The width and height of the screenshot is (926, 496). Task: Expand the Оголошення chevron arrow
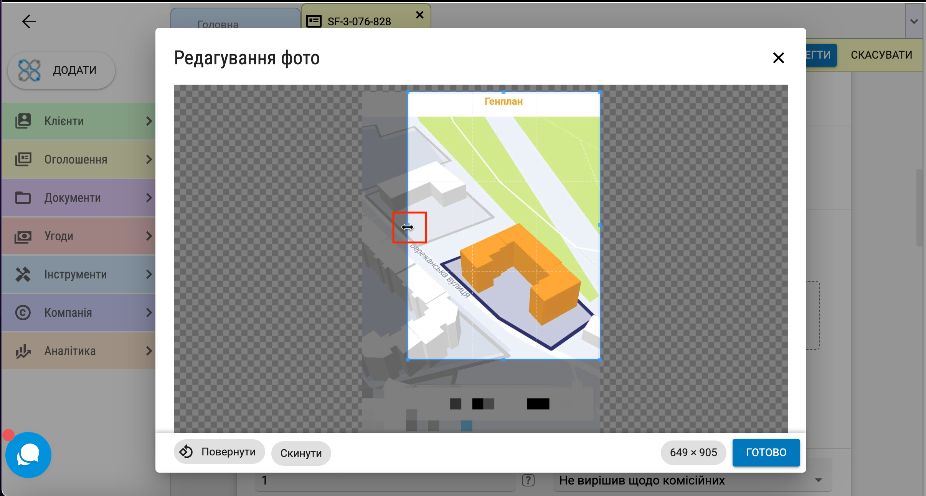point(149,159)
